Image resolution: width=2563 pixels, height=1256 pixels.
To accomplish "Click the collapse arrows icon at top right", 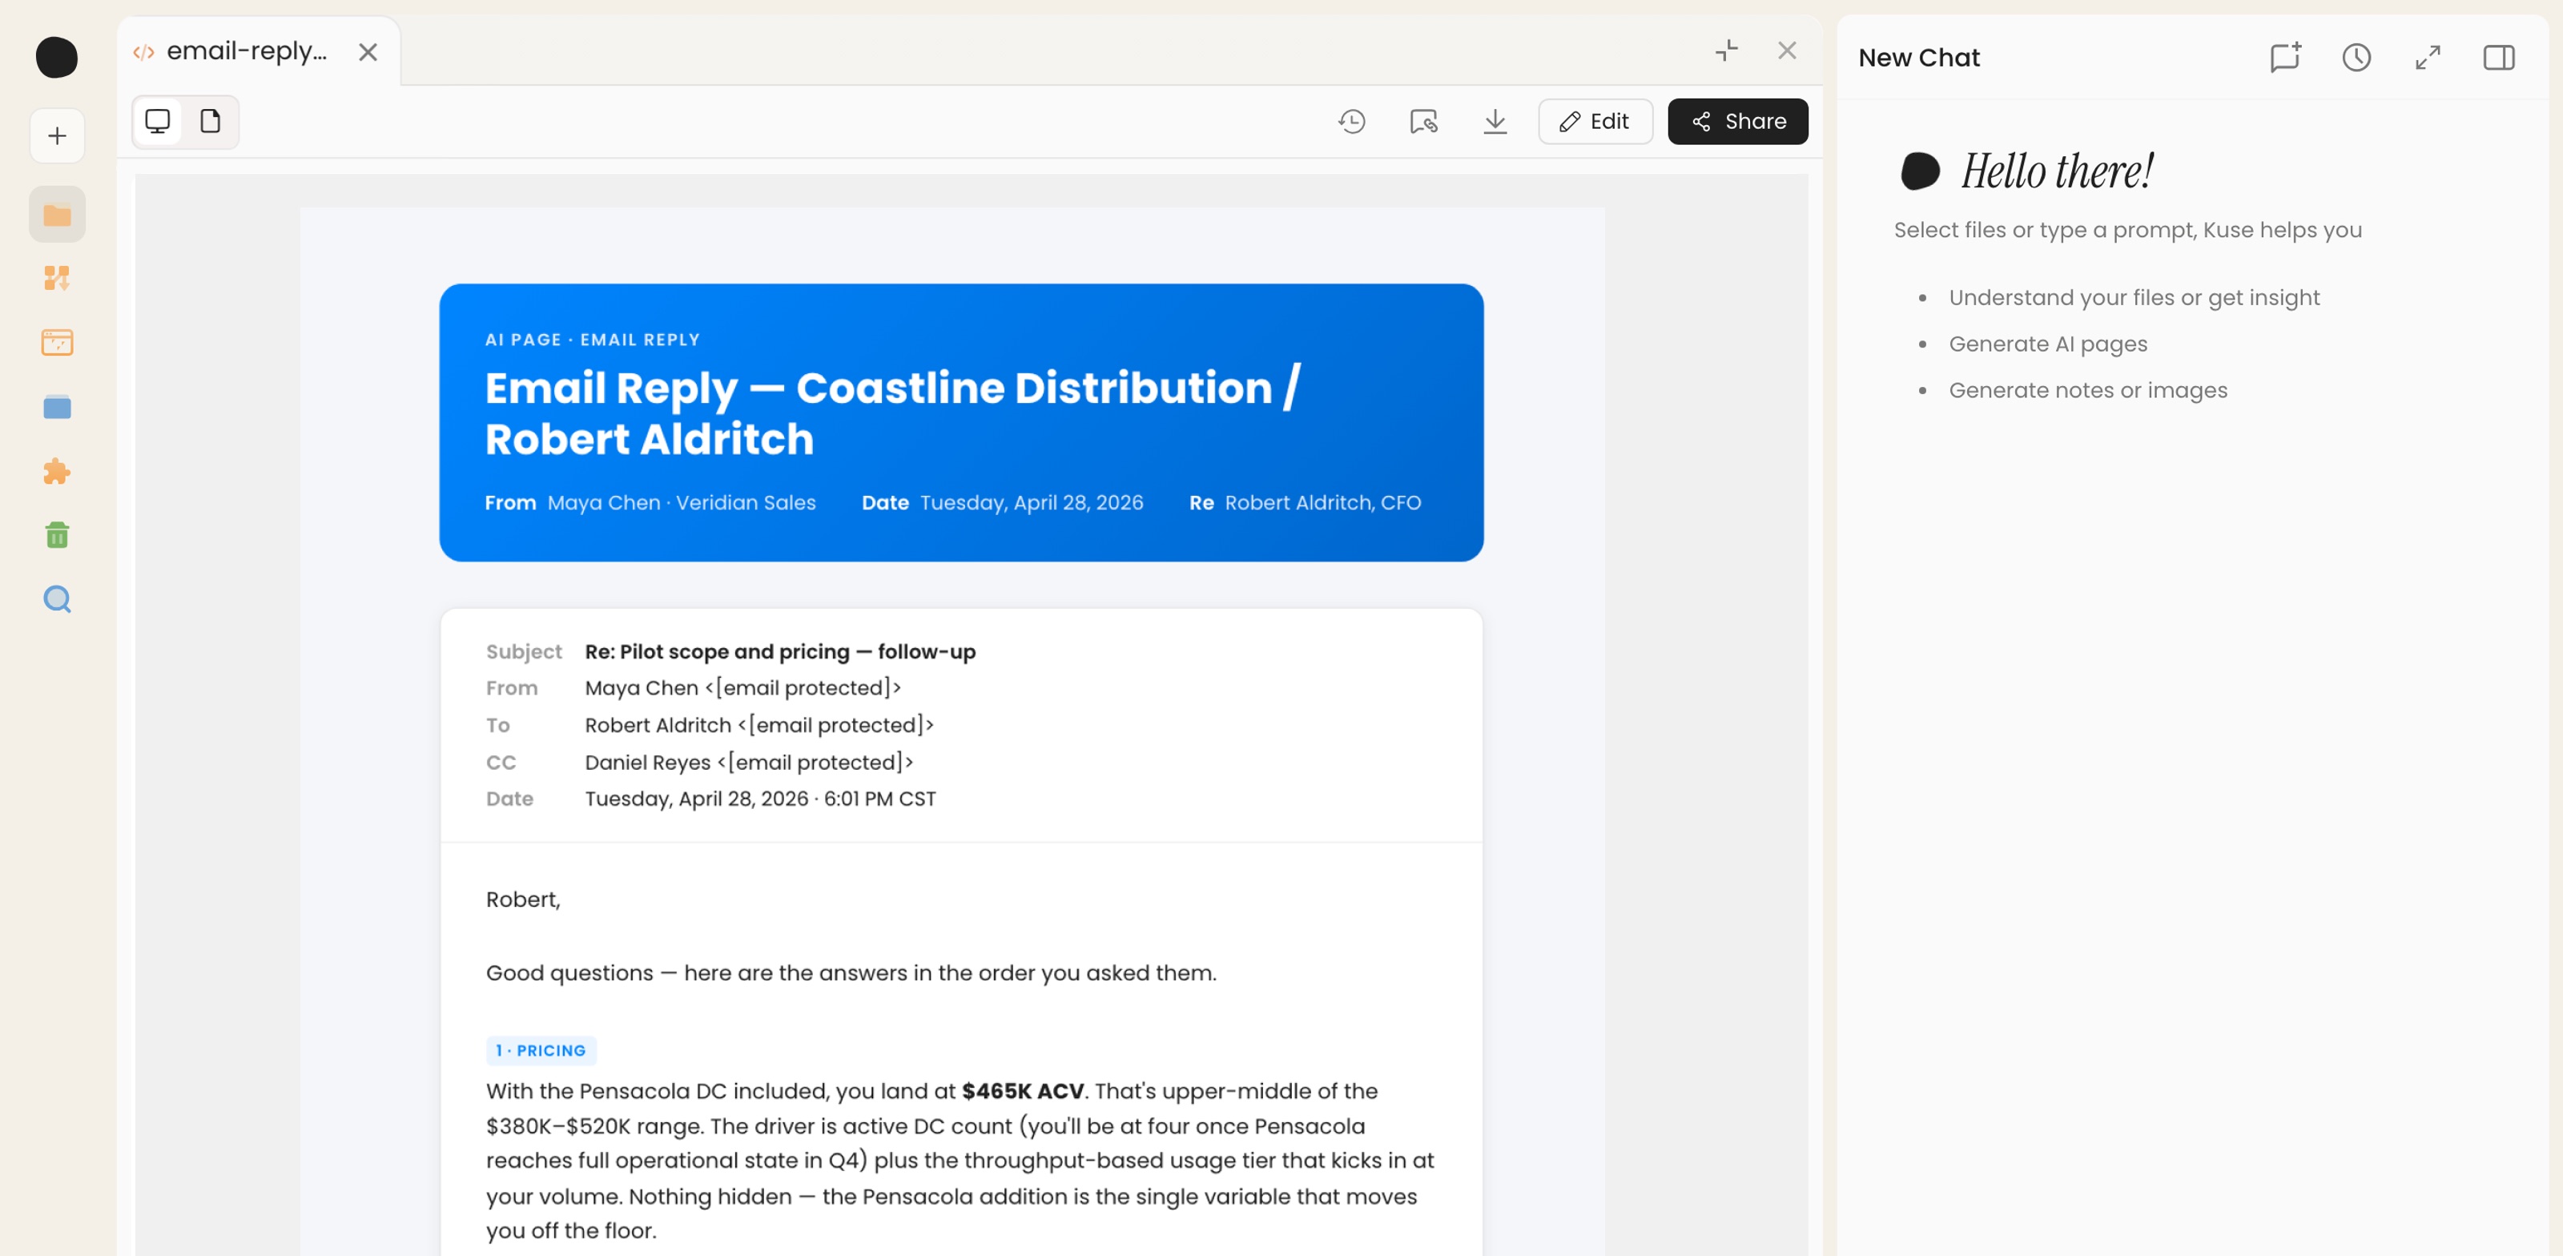I will tap(1726, 50).
